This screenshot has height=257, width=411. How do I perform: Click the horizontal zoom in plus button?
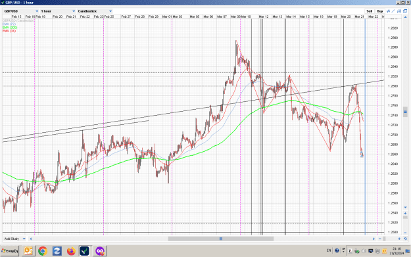click(399, 239)
